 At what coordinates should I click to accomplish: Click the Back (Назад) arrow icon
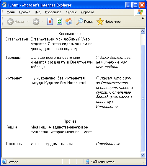tap(10, 22)
